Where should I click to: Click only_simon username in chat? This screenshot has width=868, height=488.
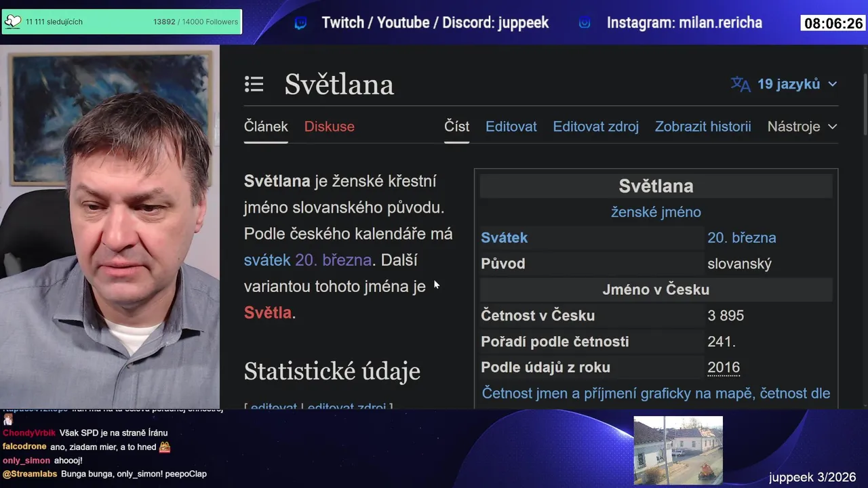click(x=26, y=460)
